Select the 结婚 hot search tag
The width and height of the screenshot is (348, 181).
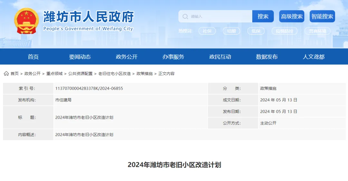(x=231, y=31)
